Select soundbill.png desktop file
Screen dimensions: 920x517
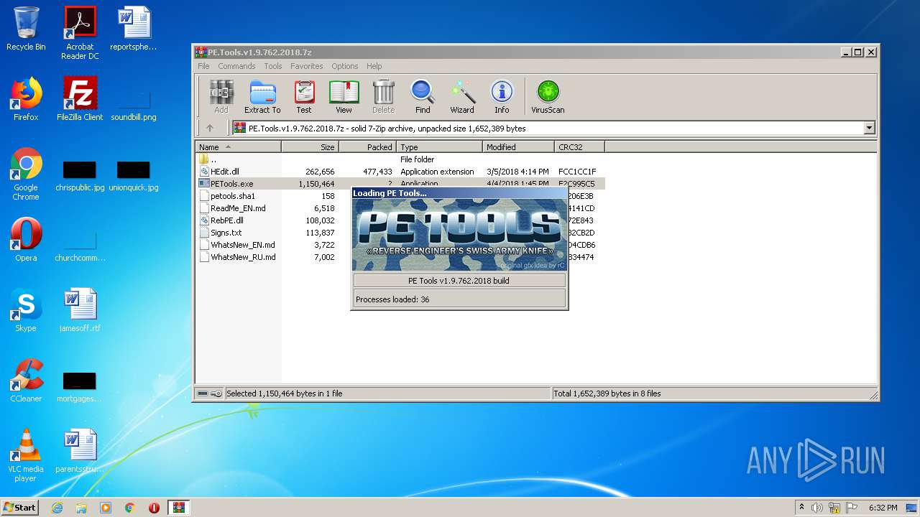tap(134, 106)
